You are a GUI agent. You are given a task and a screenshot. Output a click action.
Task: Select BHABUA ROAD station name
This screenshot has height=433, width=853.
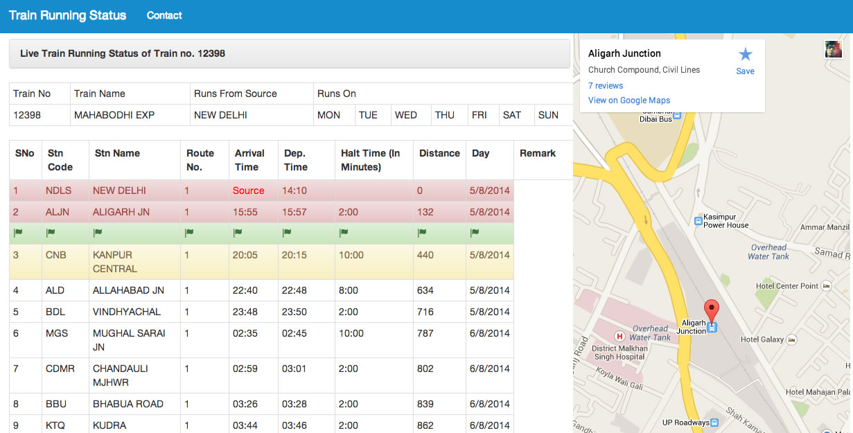(x=128, y=404)
